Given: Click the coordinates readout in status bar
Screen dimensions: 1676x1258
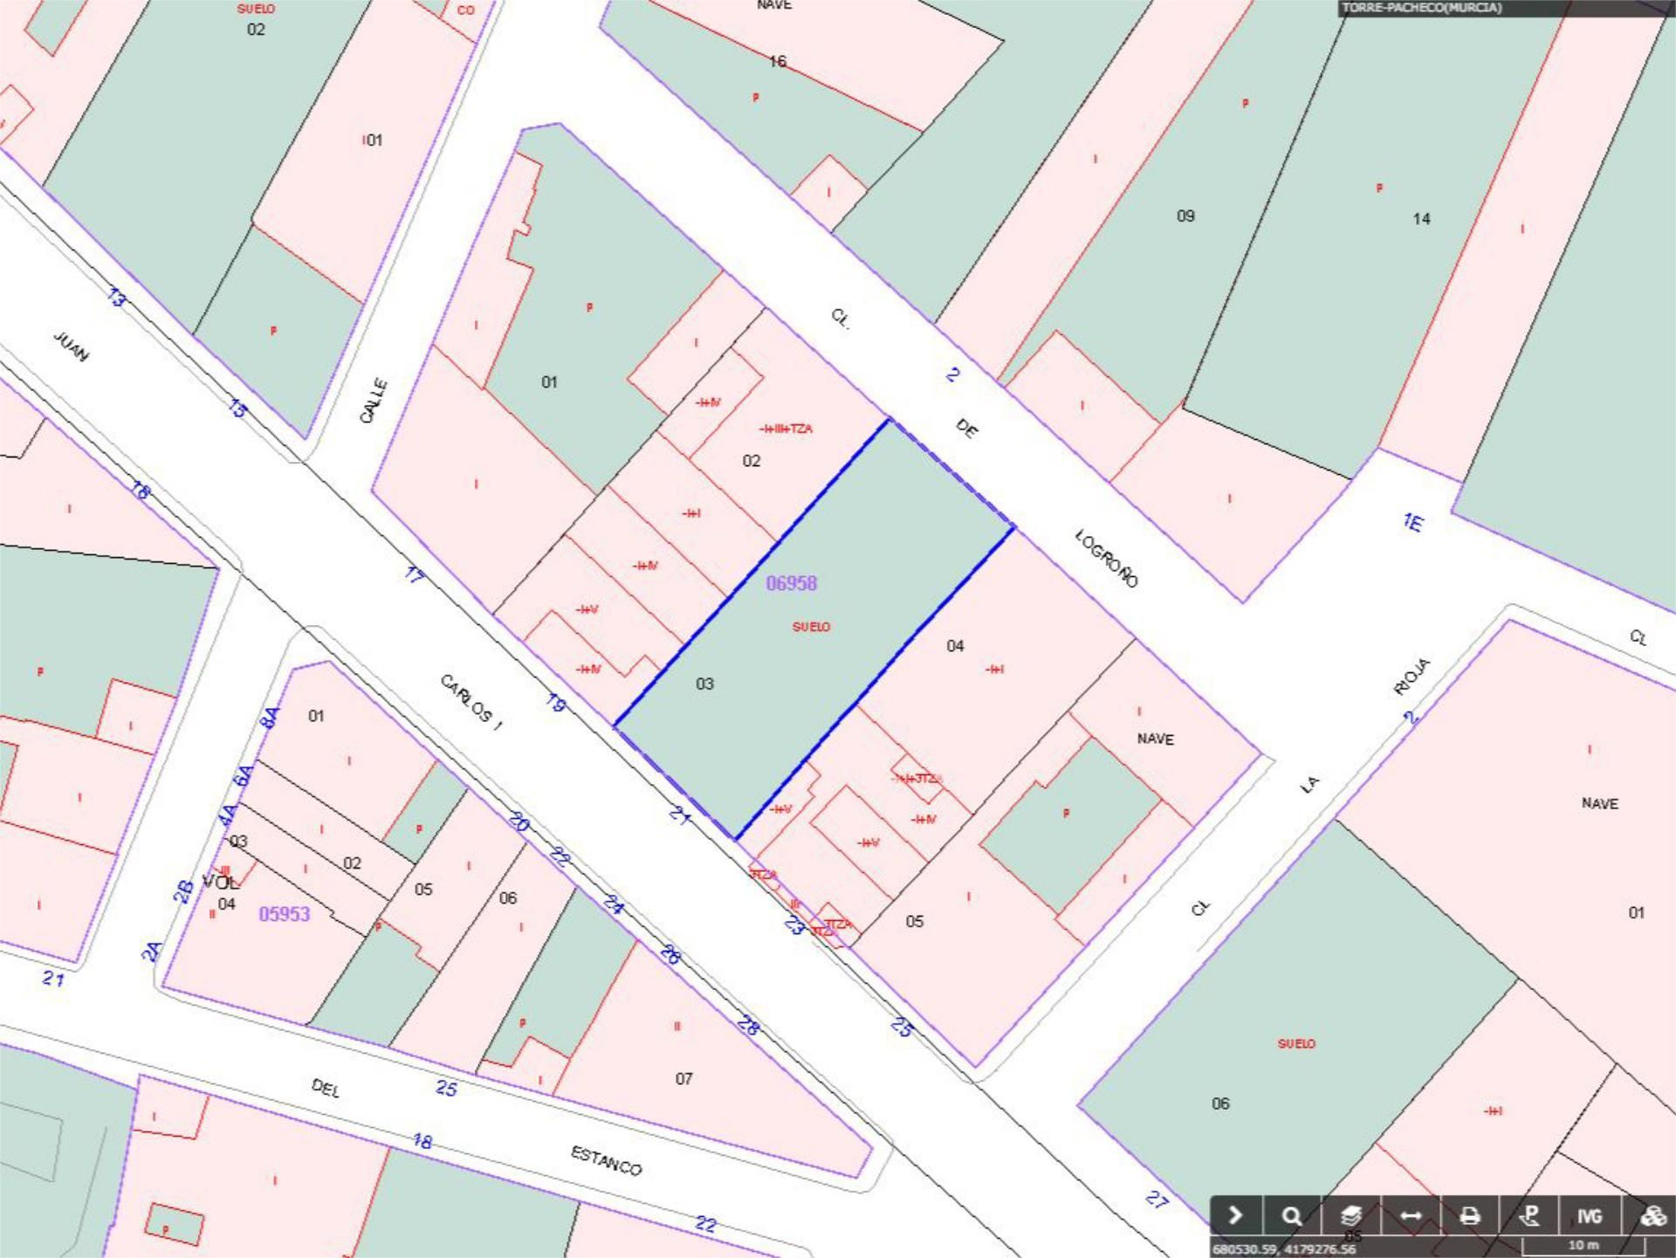Looking at the screenshot, I should pos(1283,1249).
